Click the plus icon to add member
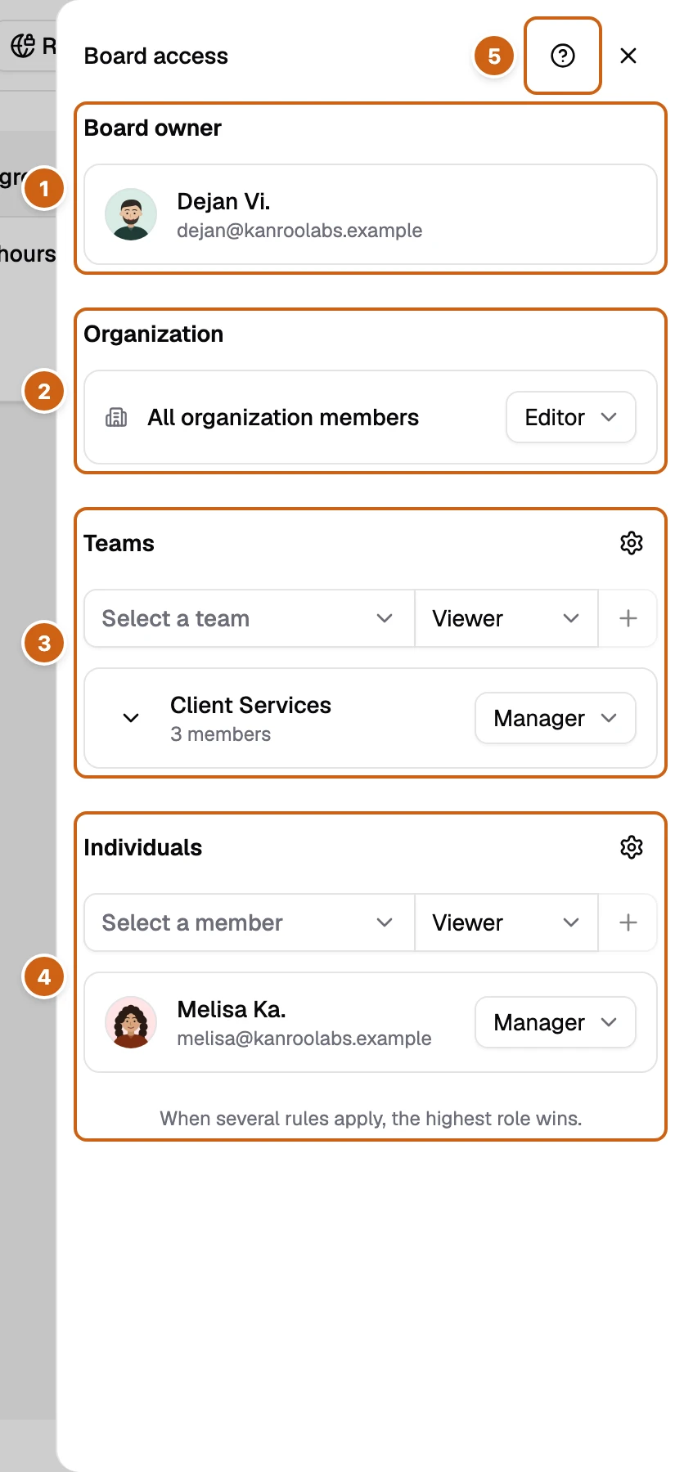Screen dimensions: 684x1472 628,922
